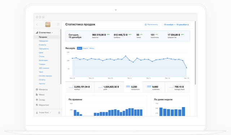Viewport: 231px width, 135px height.
Task: Open the apps grid icon
Action: coord(58,25)
